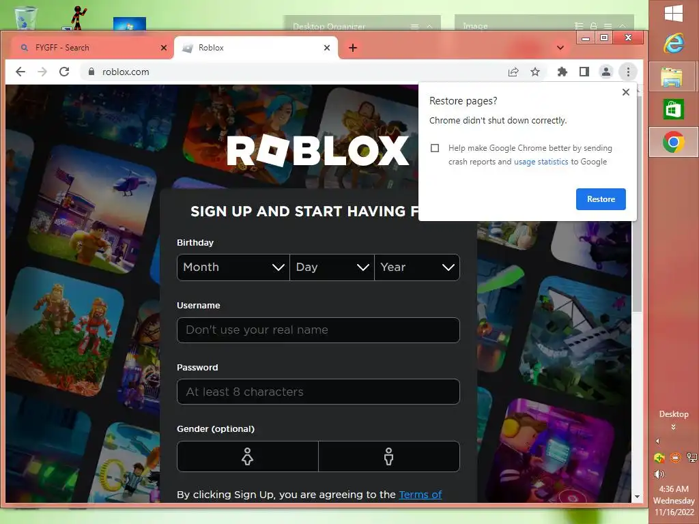Open Chrome extensions puzzle icon
The image size is (699, 524).
click(562, 72)
